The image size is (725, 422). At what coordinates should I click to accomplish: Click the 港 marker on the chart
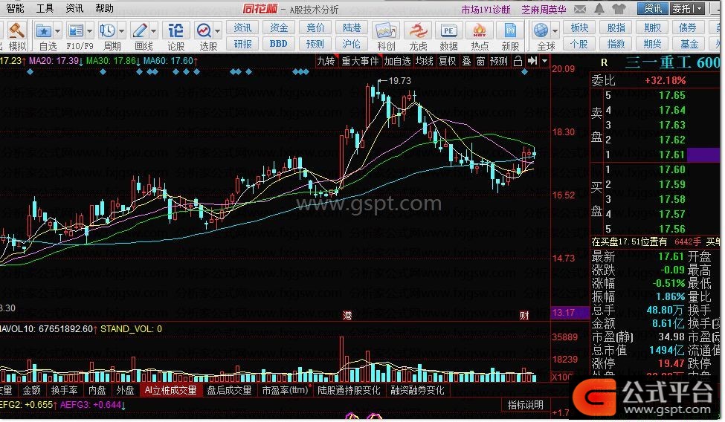tap(347, 315)
